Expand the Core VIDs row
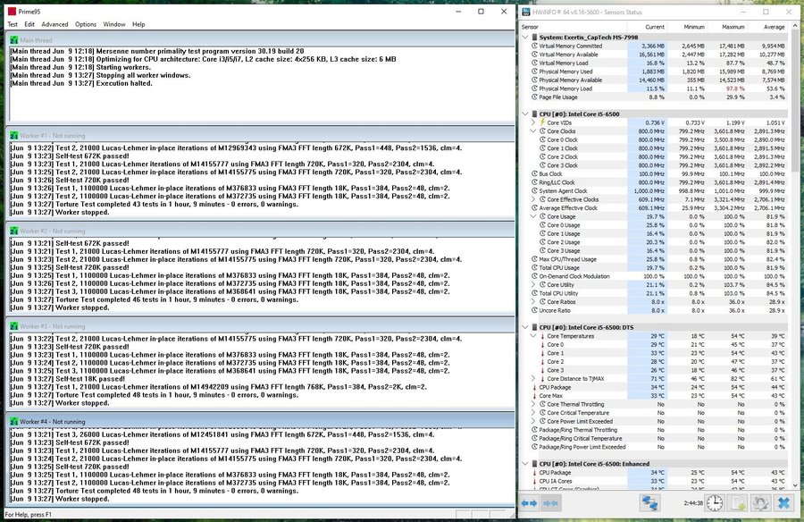The image size is (804, 522). click(x=533, y=122)
